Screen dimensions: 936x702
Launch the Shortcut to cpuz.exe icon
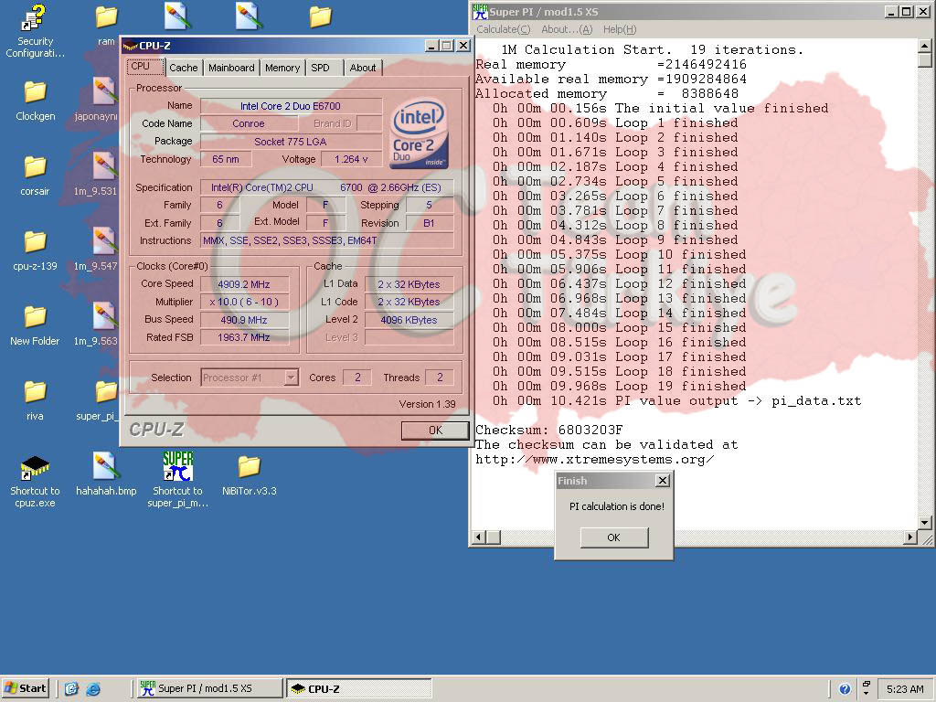tap(35, 481)
